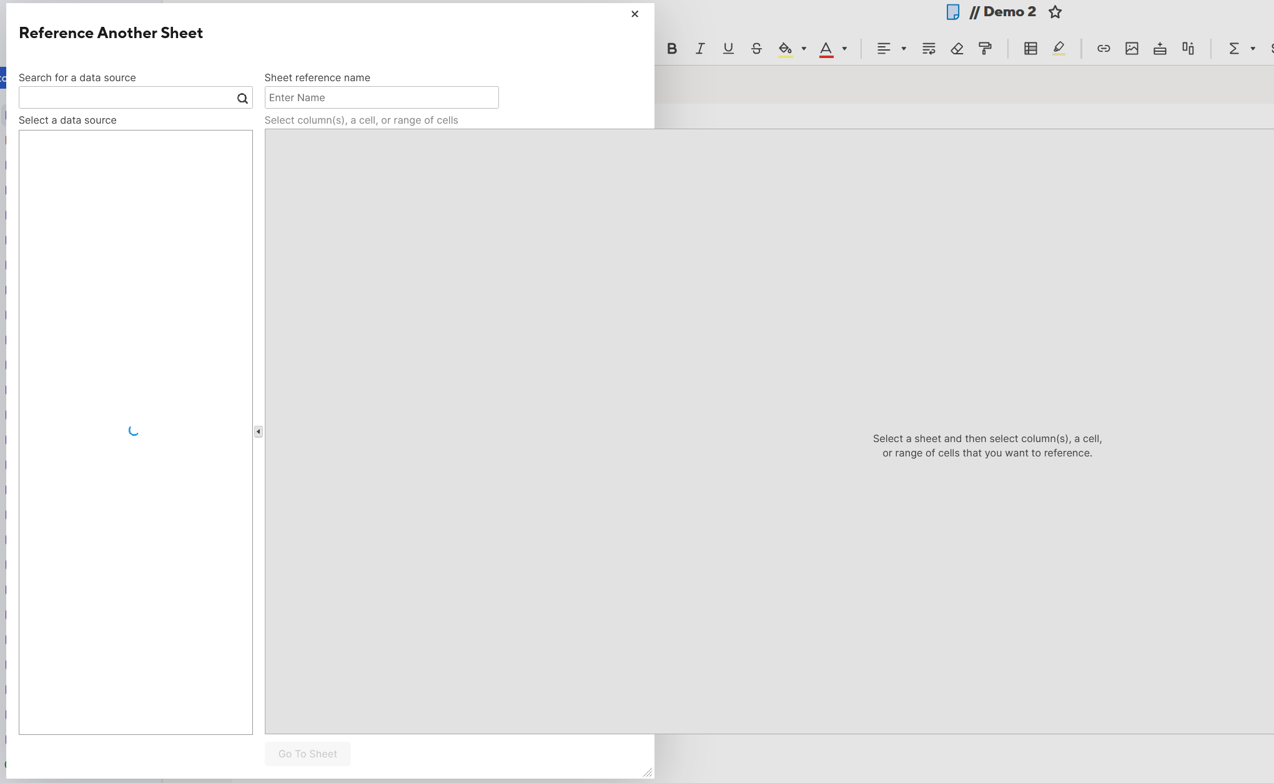Toggle italic text formatting
Viewport: 1274px width, 783px height.
pos(700,49)
